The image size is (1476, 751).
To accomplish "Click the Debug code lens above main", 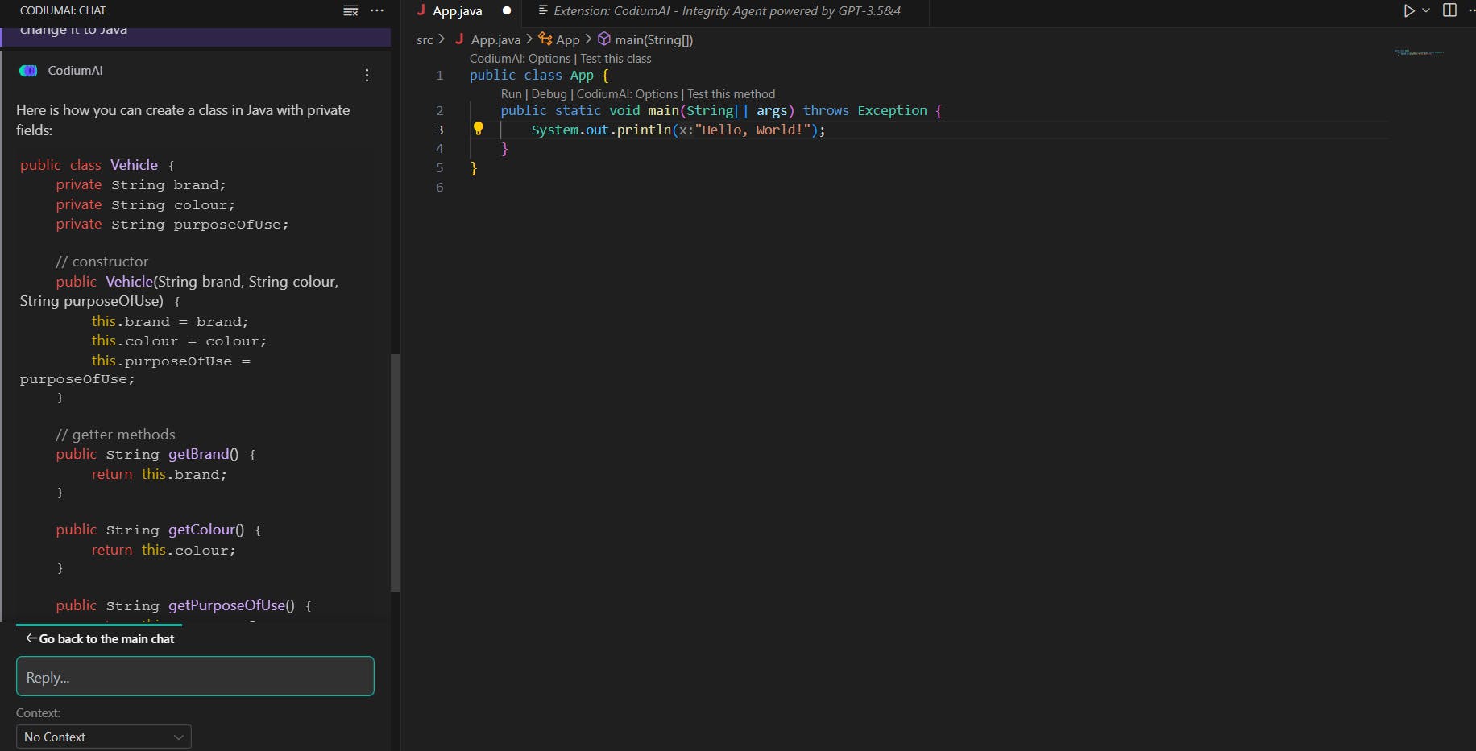I will tap(549, 94).
